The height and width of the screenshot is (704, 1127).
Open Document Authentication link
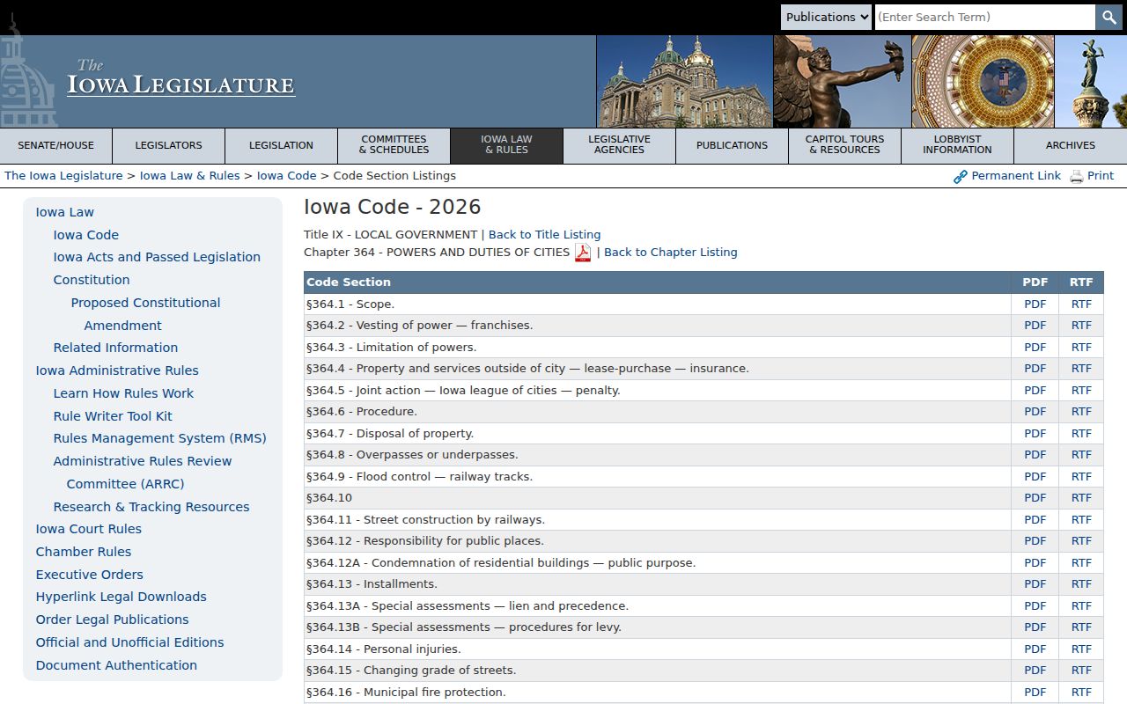click(116, 665)
